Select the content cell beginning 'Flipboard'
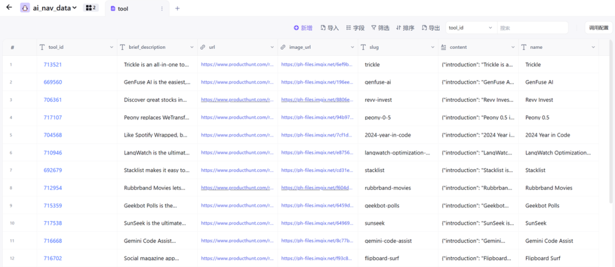 coord(478,258)
